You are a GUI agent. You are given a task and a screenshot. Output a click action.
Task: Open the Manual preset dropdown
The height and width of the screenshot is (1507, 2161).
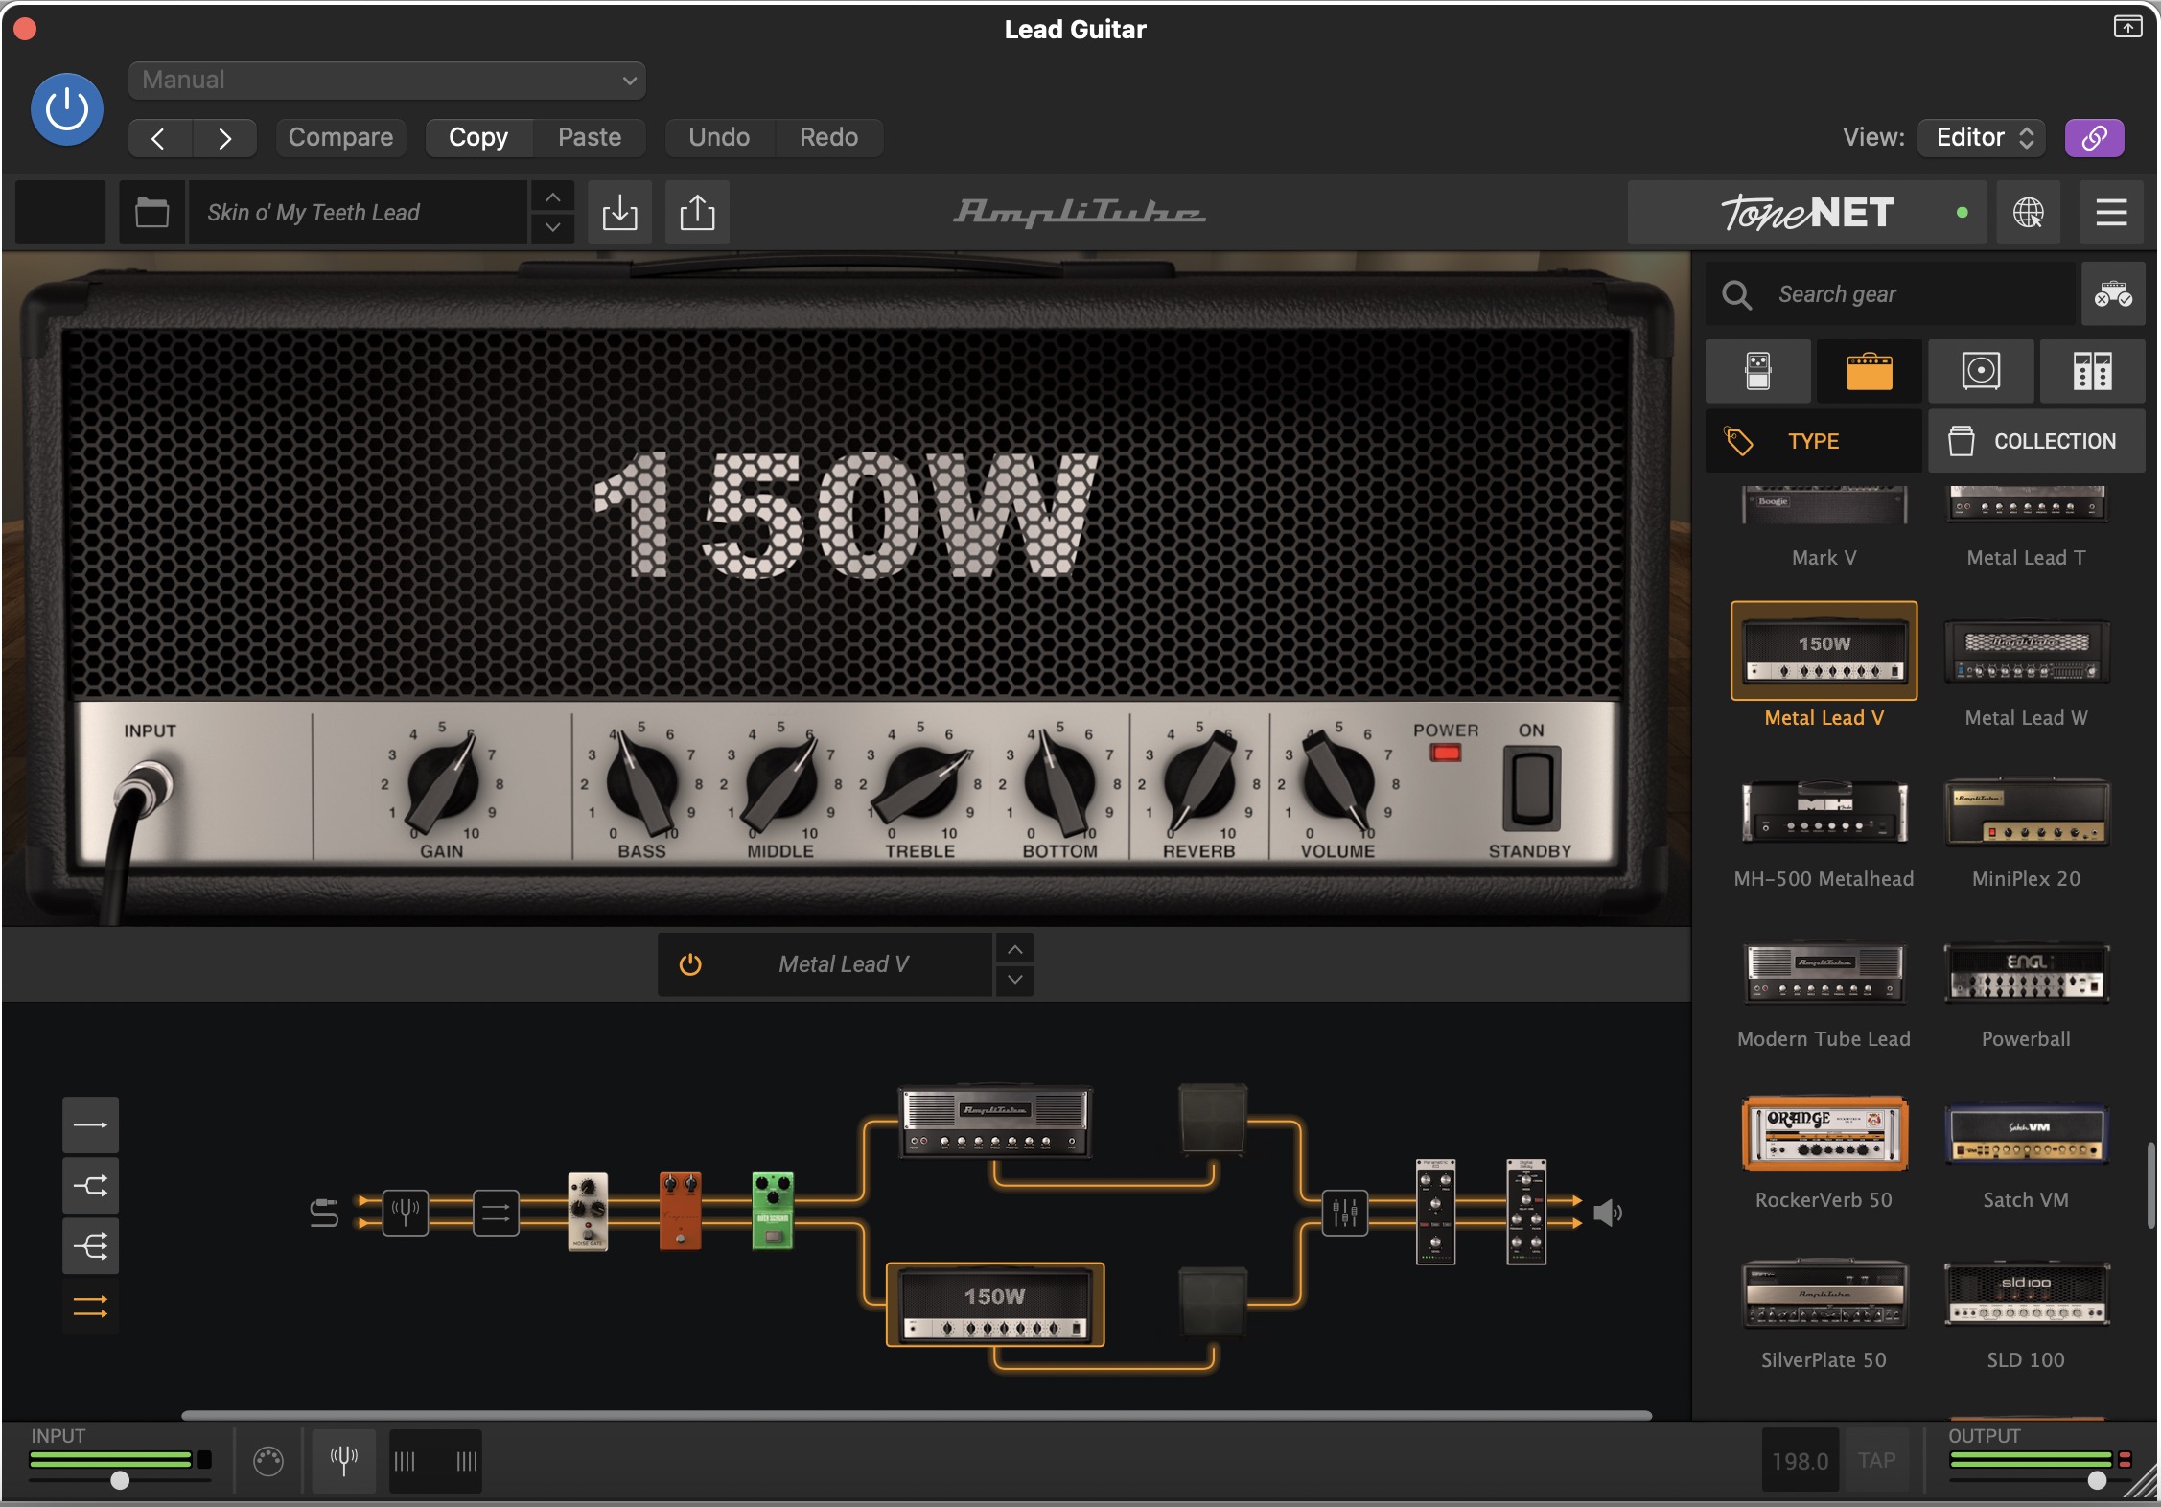387,80
